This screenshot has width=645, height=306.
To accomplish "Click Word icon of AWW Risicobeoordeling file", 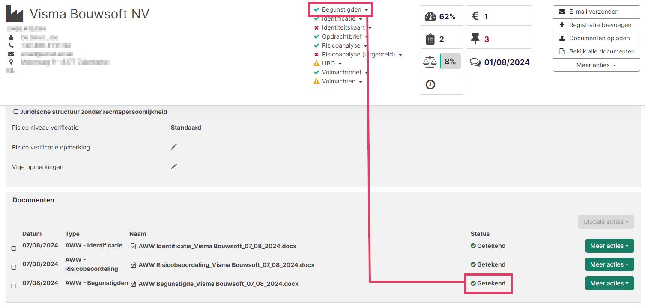I will 133,265.
